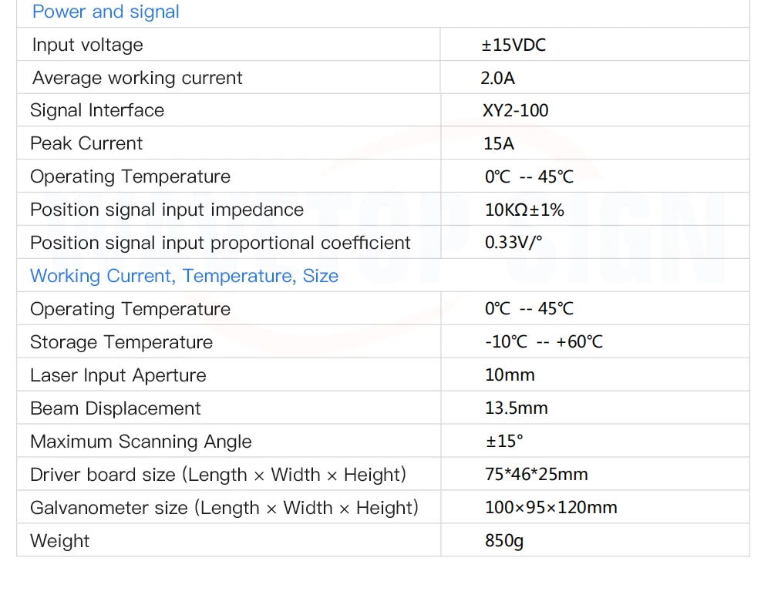Select the 100×95×120mm value
The width and height of the screenshot is (771, 598).
click(x=550, y=508)
